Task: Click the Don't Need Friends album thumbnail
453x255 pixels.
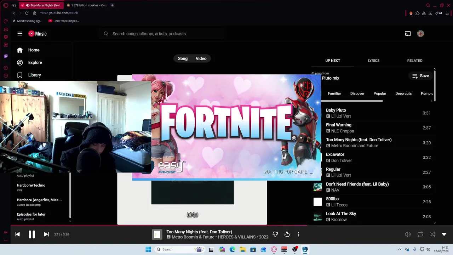Action: coord(317,187)
